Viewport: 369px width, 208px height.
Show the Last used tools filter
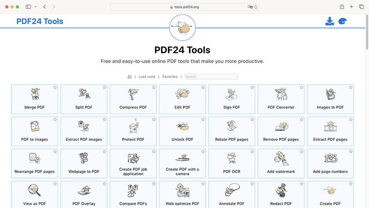coord(147,76)
